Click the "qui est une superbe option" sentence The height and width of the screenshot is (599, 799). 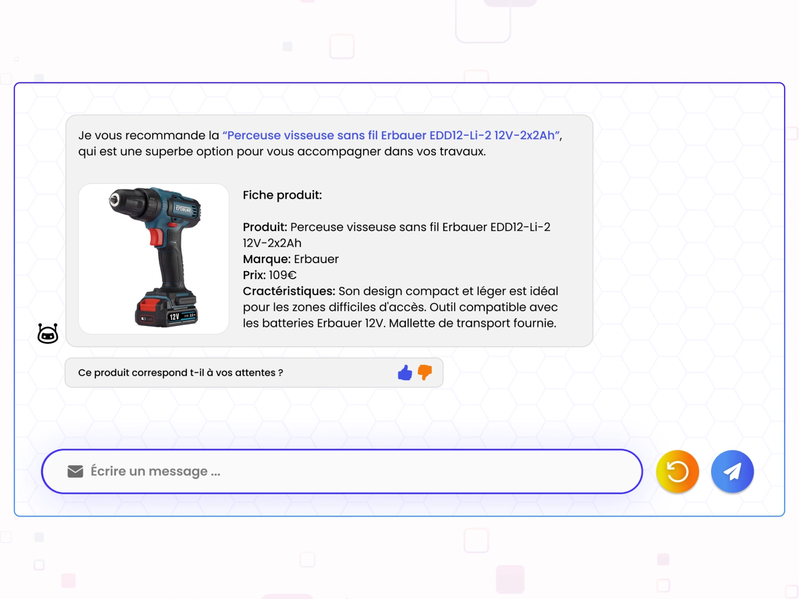pyautogui.click(x=282, y=151)
